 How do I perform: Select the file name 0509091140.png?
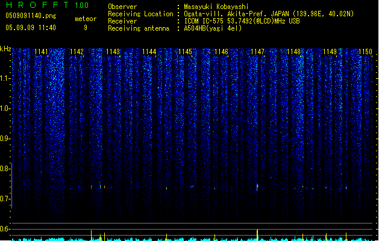[x=31, y=16]
